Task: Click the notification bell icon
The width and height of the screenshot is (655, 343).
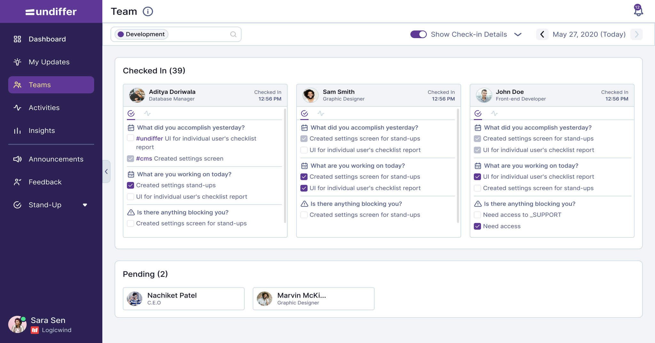Action: pos(638,10)
